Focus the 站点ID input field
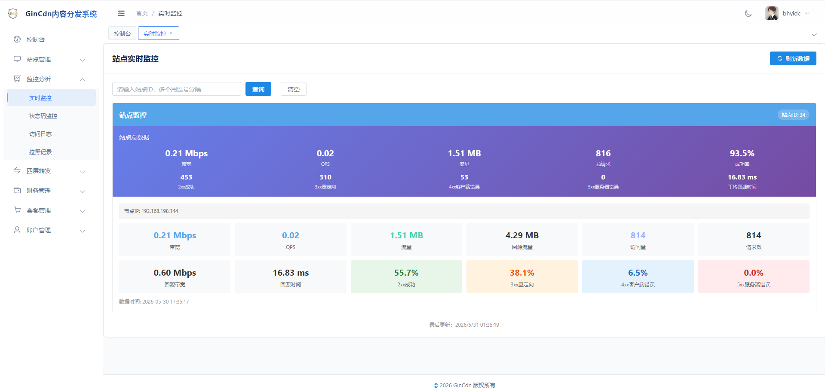Screen dimensions: 825x392 (177, 89)
